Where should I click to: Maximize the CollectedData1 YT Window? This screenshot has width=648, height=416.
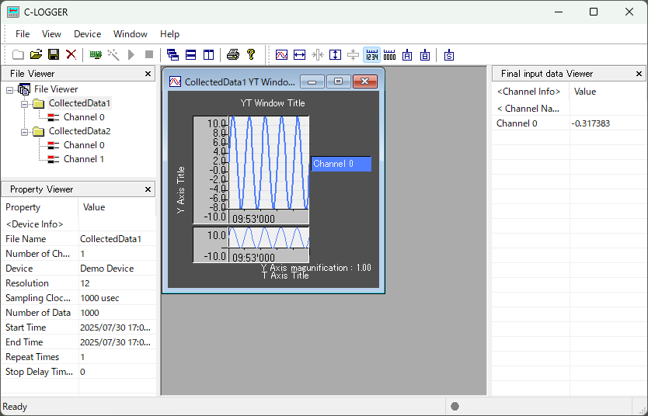tap(338, 81)
